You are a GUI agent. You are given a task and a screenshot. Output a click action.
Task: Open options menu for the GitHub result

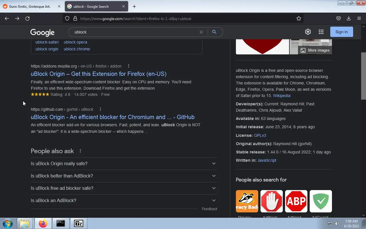[x=100, y=109]
